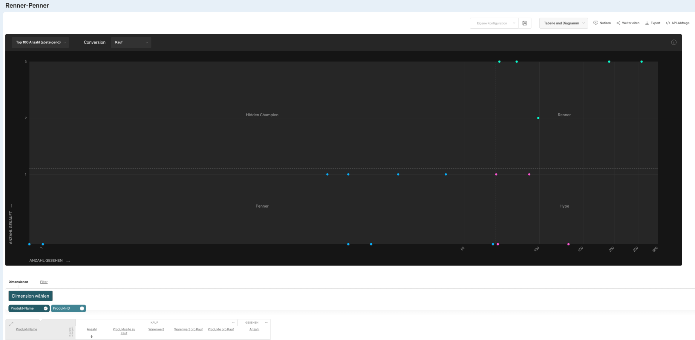Sort by the Warenwert column header
The width and height of the screenshot is (695, 340).
[x=156, y=329]
